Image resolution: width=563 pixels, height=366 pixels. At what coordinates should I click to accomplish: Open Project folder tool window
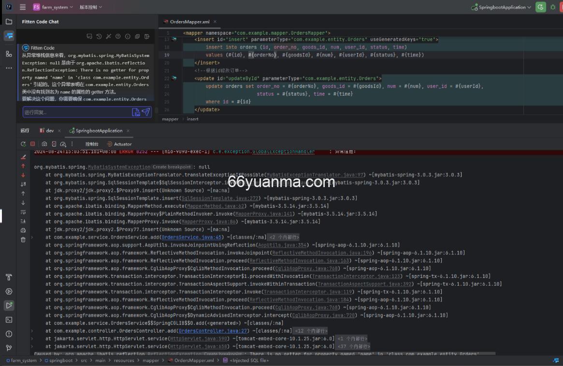(x=9, y=21)
